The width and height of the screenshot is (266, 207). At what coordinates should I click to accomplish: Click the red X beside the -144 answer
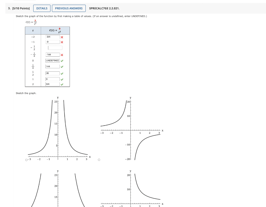point(62,54)
